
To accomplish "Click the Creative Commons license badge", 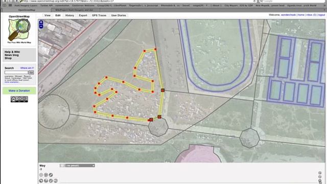I will tap(19, 99).
